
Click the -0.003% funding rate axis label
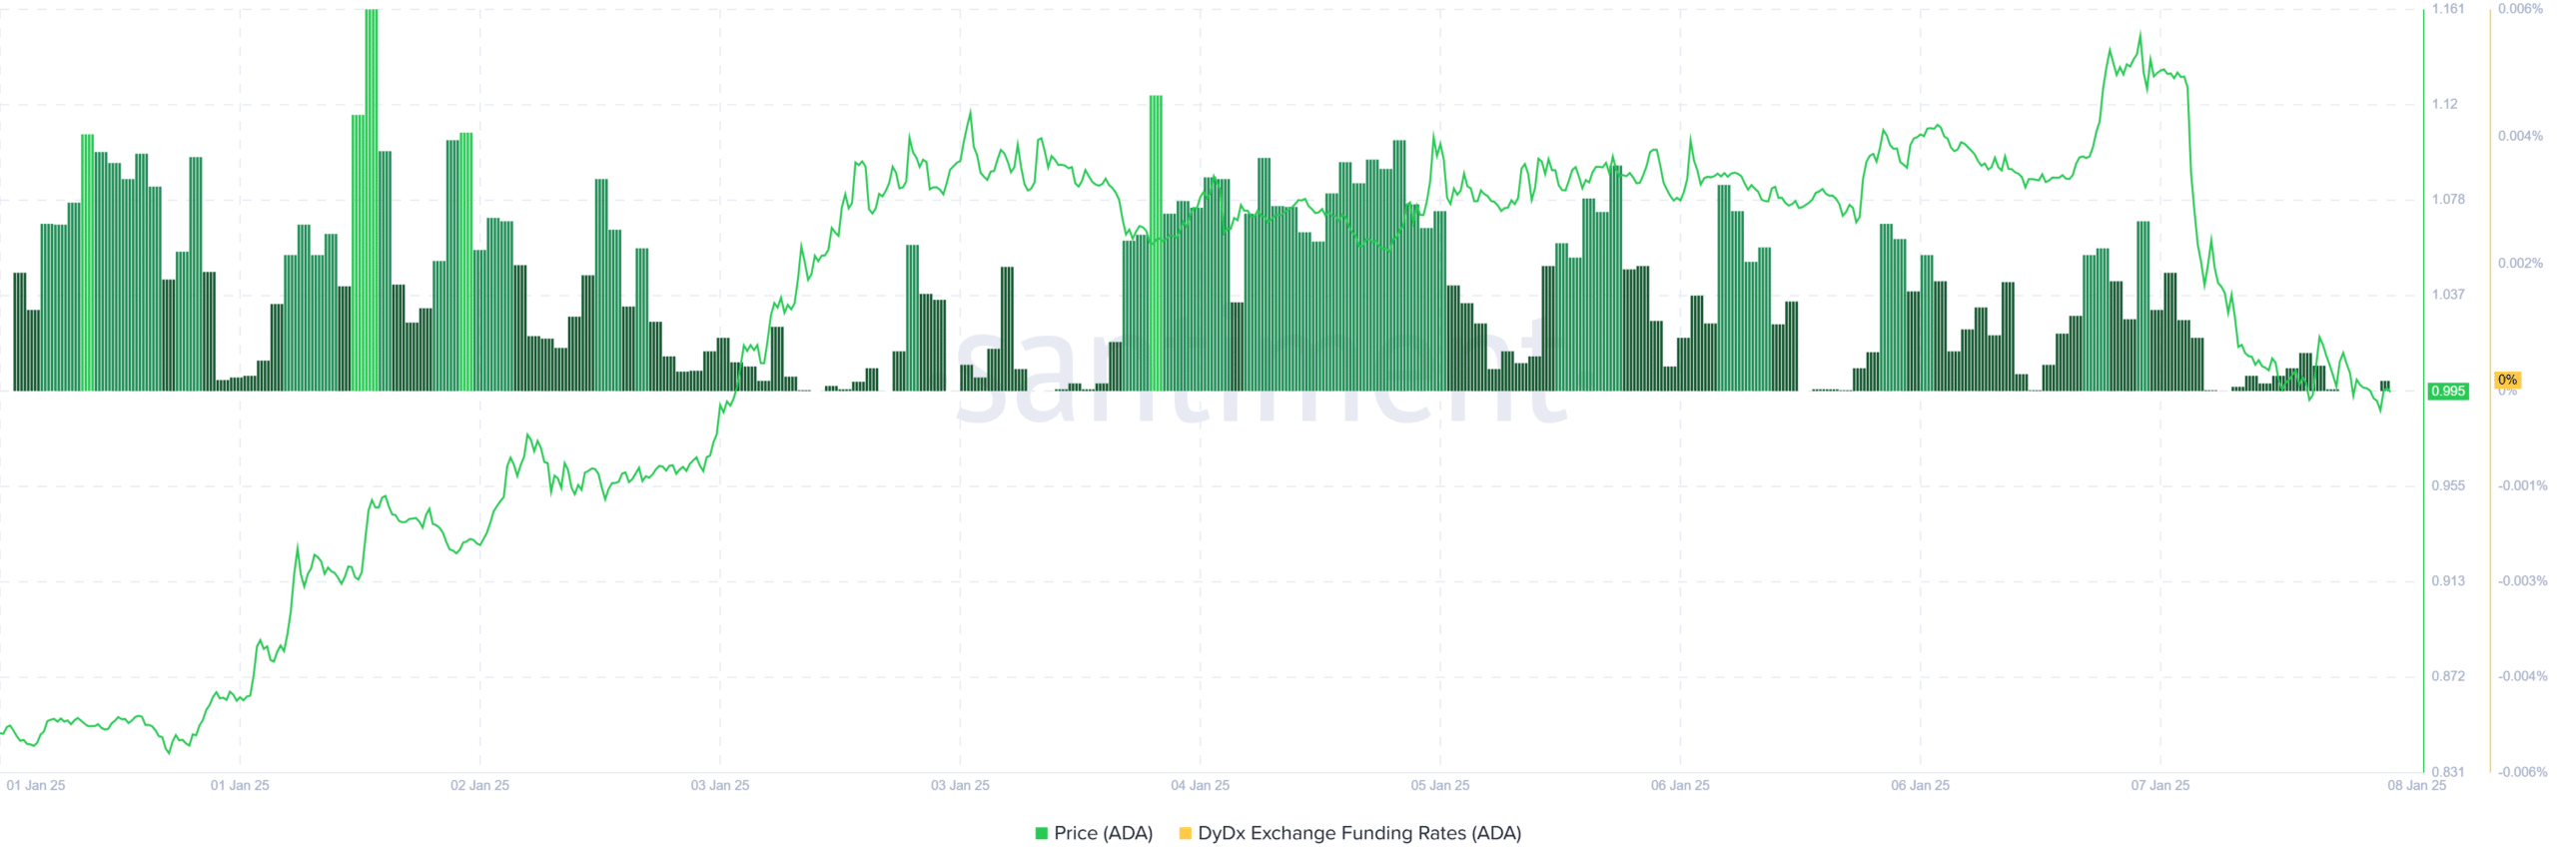pyautogui.click(x=2522, y=580)
